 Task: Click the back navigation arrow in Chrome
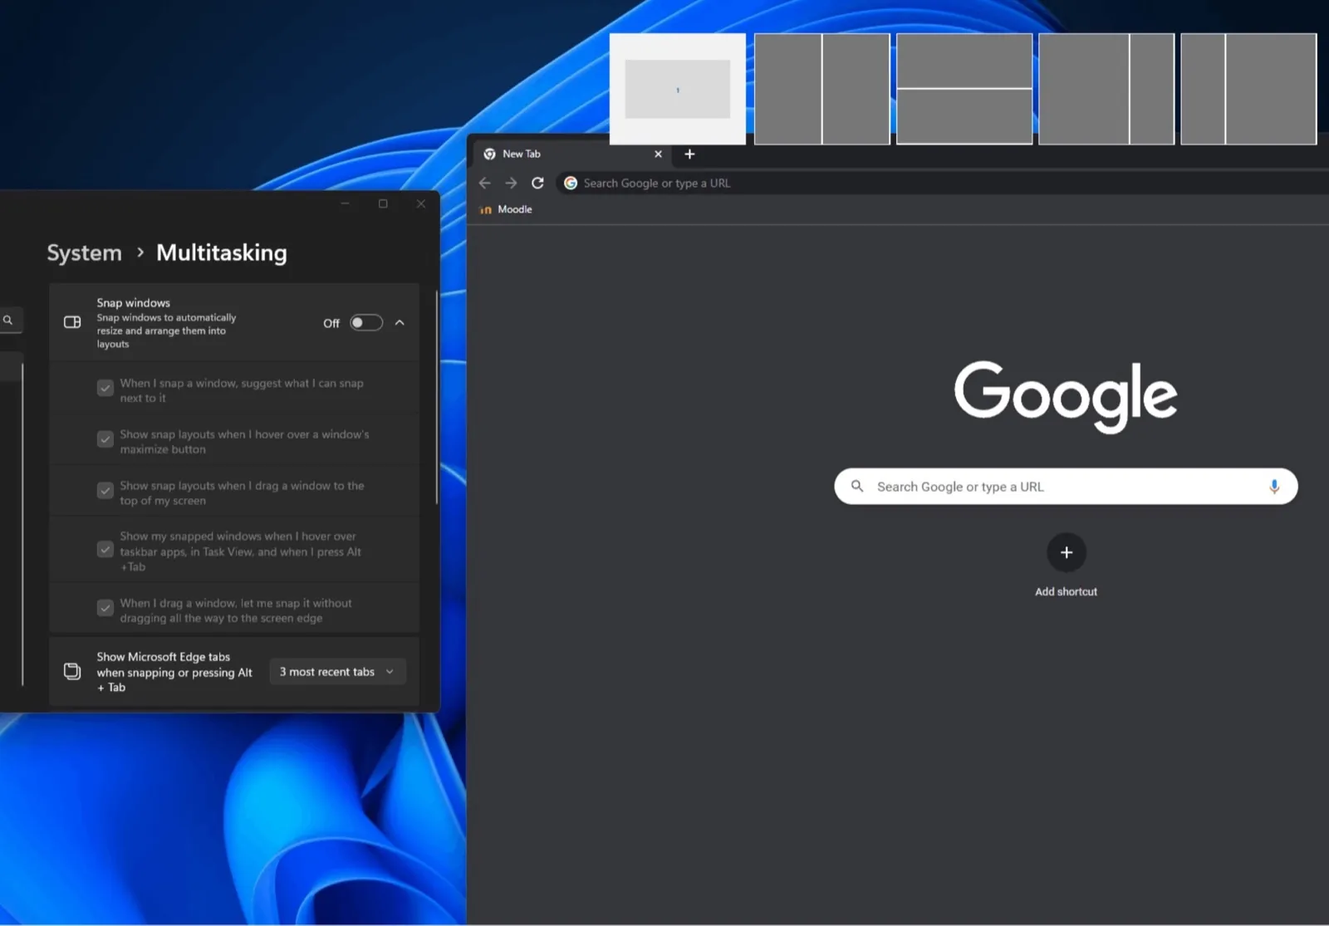tap(485, 183)
